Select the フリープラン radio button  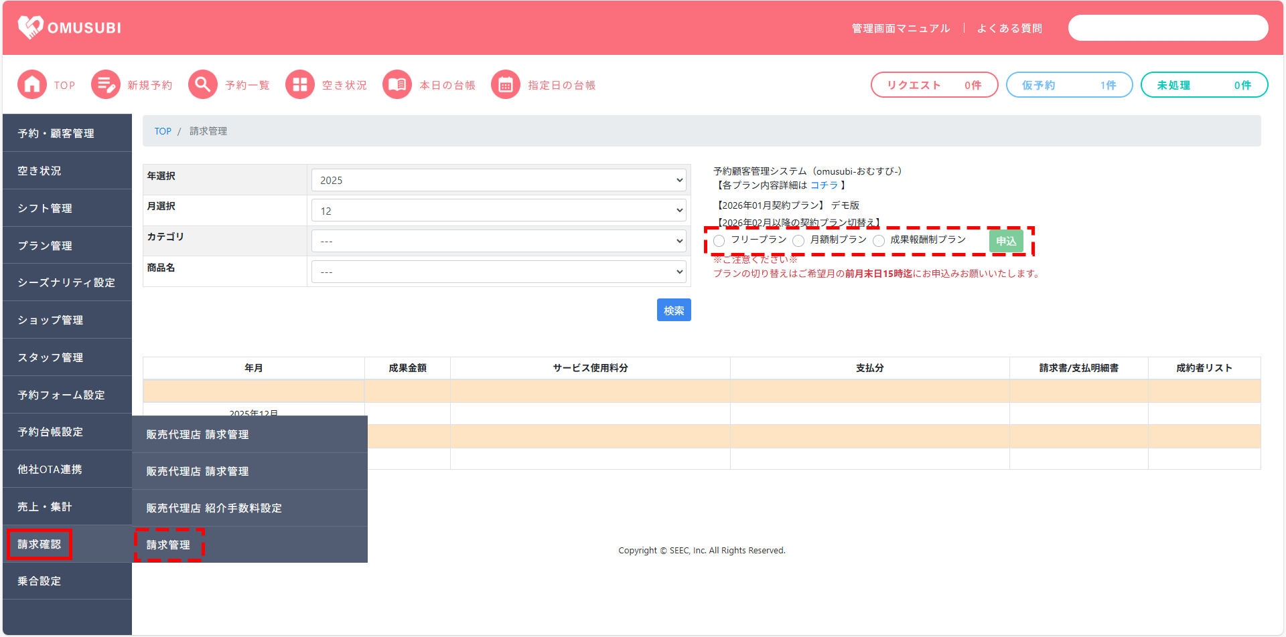point(719,241)
